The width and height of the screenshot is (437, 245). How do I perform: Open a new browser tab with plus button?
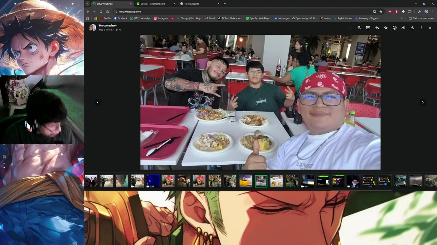[x=225, y=4]
